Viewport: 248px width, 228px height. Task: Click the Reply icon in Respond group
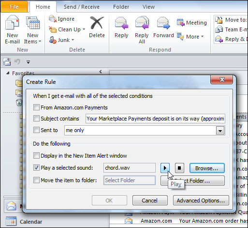121,23
